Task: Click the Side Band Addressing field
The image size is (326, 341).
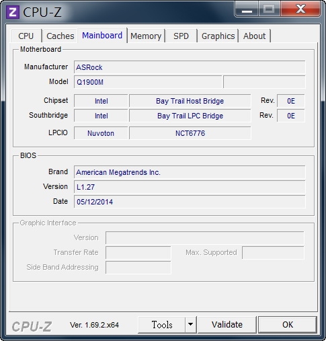Action: click(138, 268)
